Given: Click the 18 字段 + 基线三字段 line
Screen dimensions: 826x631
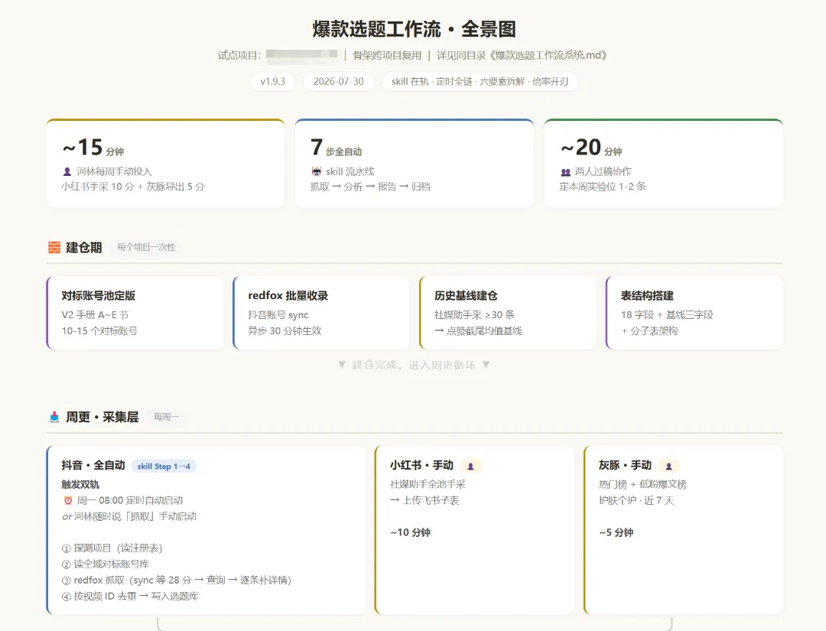Looking at the screenshot, I should pyautogui.click(x=667, y=315).
